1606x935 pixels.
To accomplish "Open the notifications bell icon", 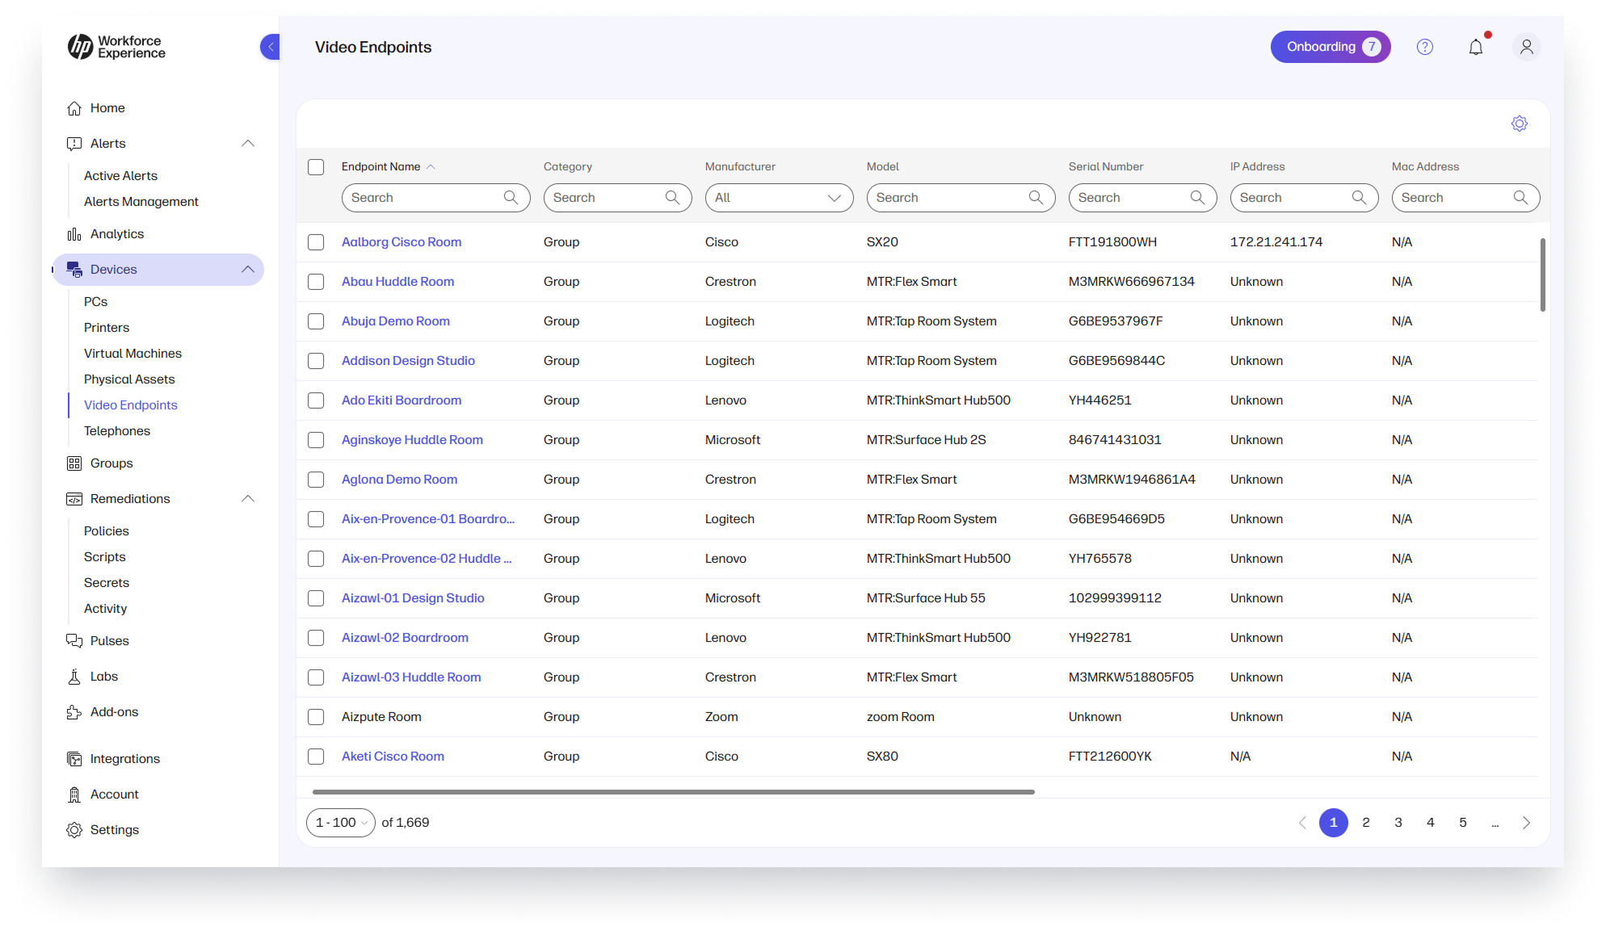I will [1476, 47].
